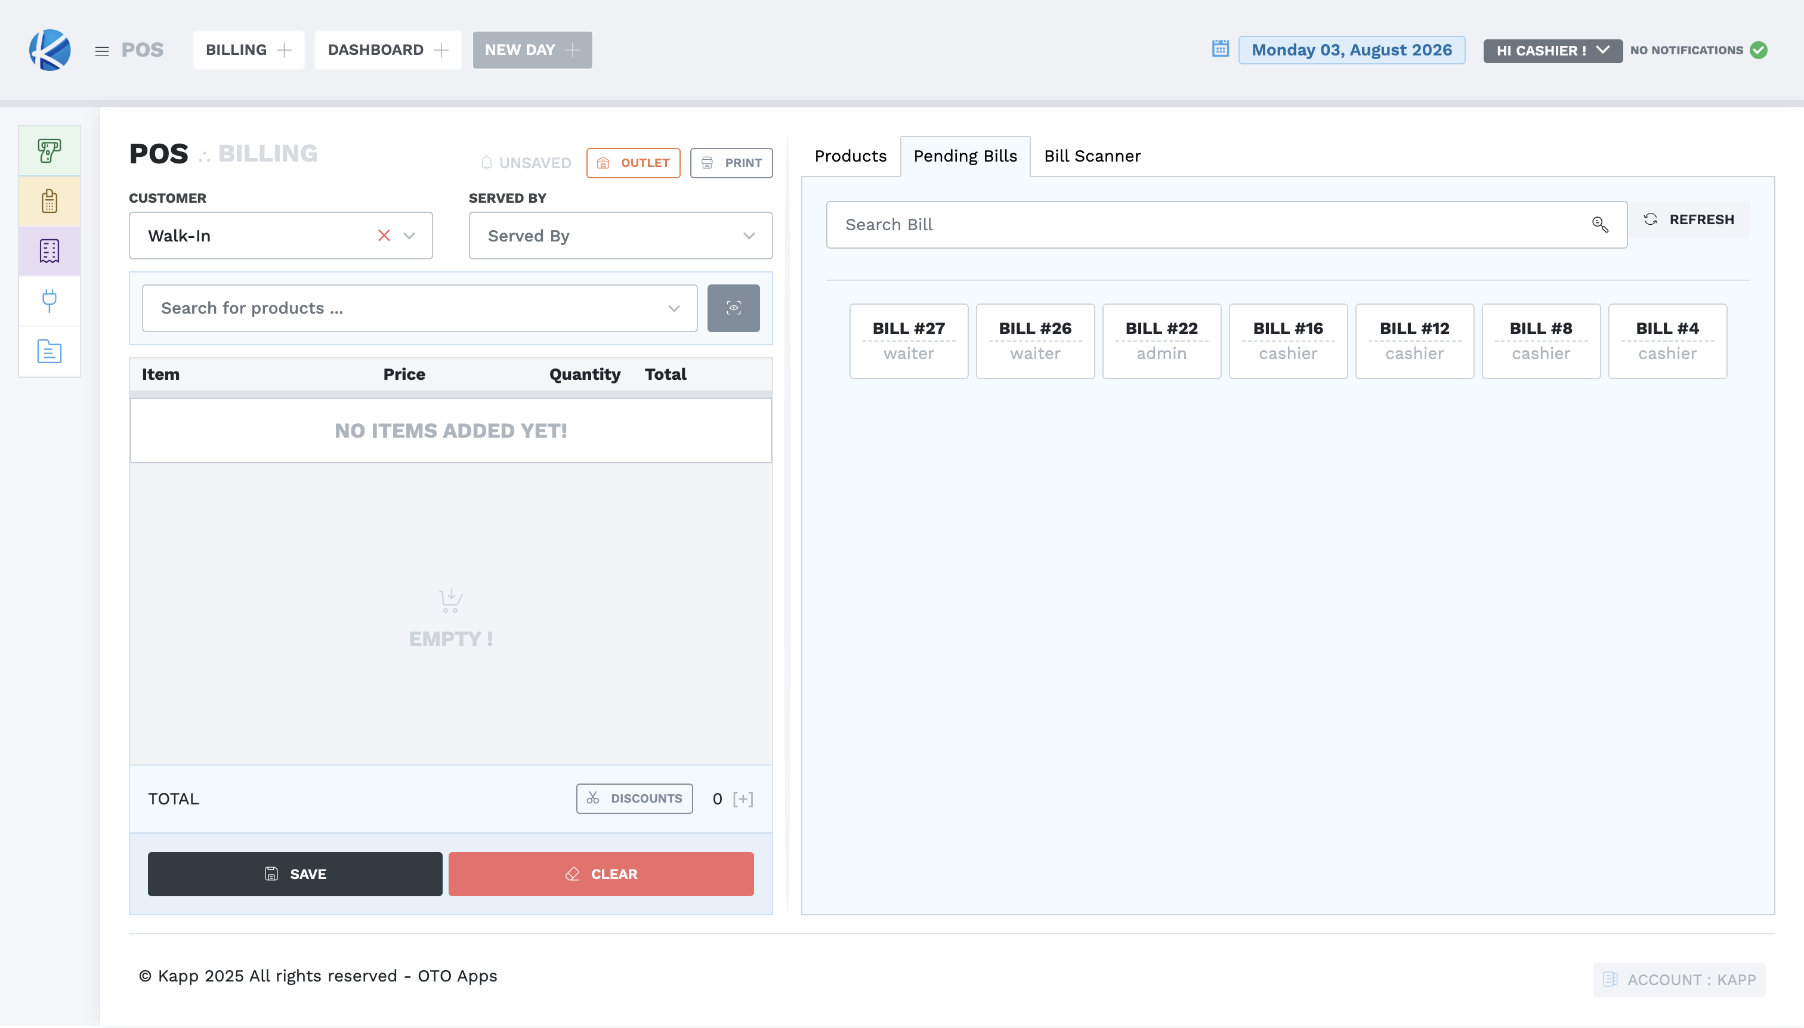
Task: Click the NEW DAY tab
Action: [532, 50]
